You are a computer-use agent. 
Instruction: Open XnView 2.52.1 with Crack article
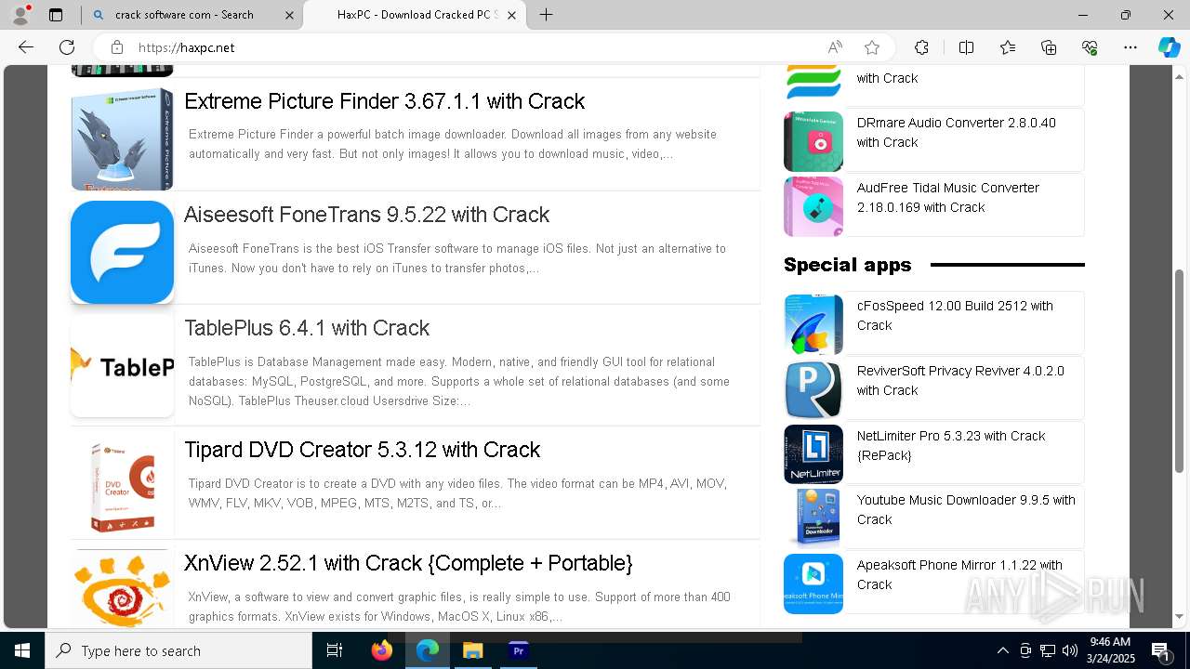pos(408,563)
